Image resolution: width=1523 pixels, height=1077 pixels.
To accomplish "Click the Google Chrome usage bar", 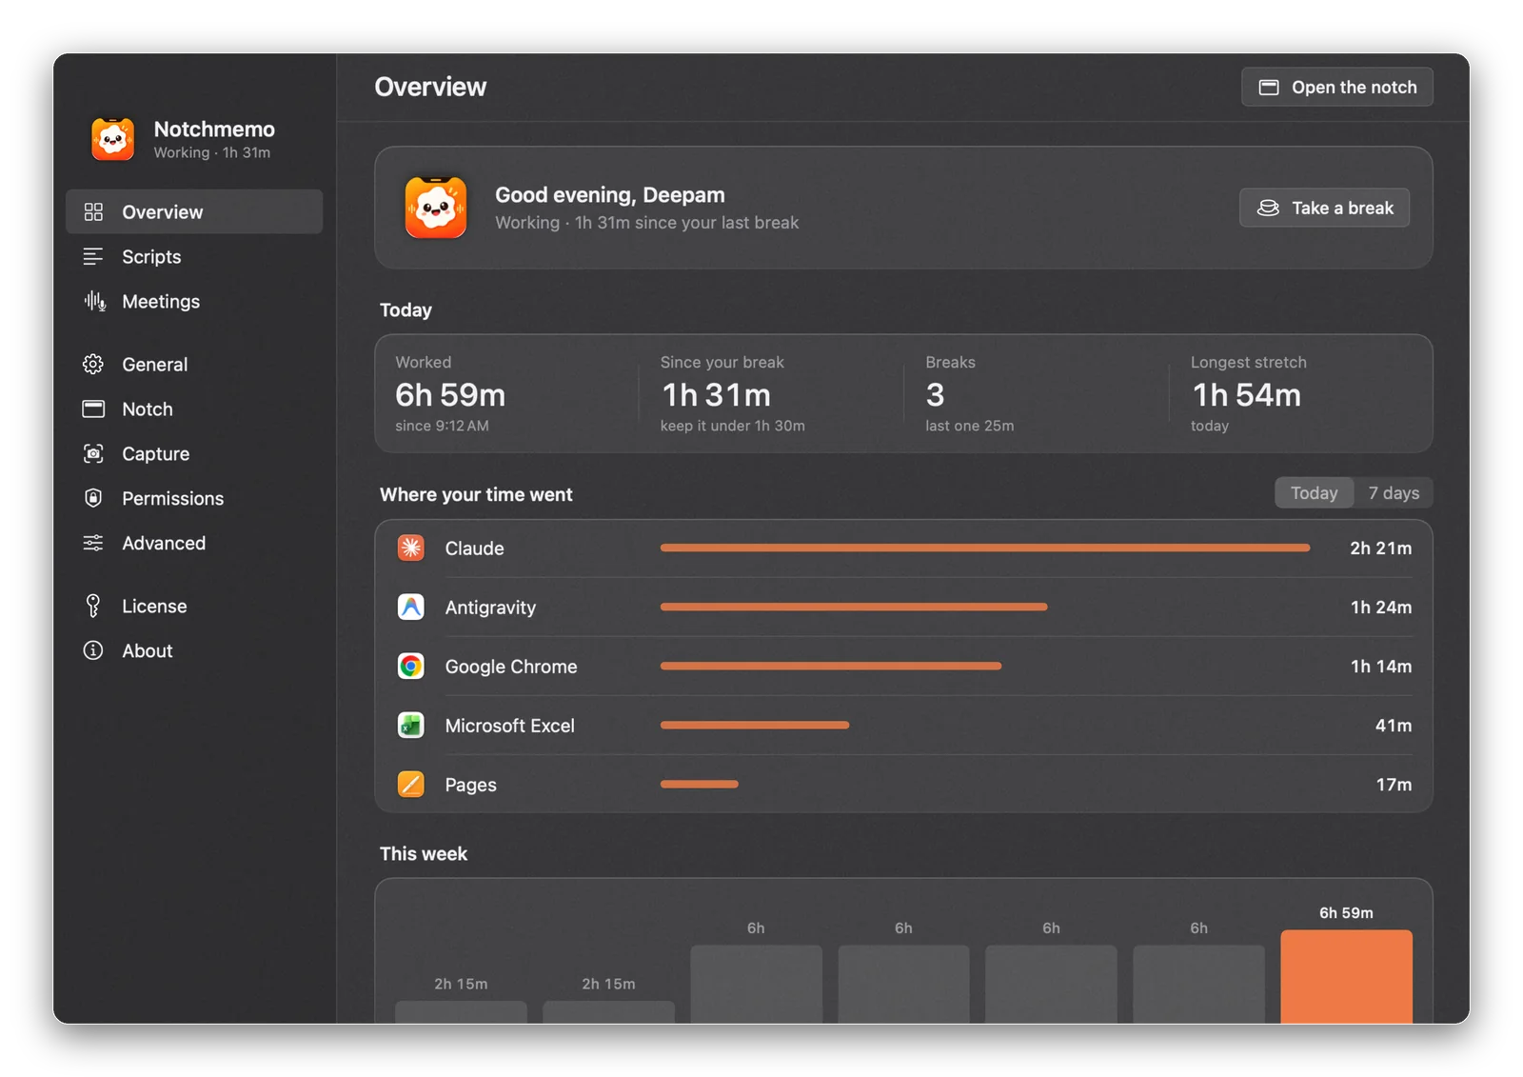I will 831,666.
